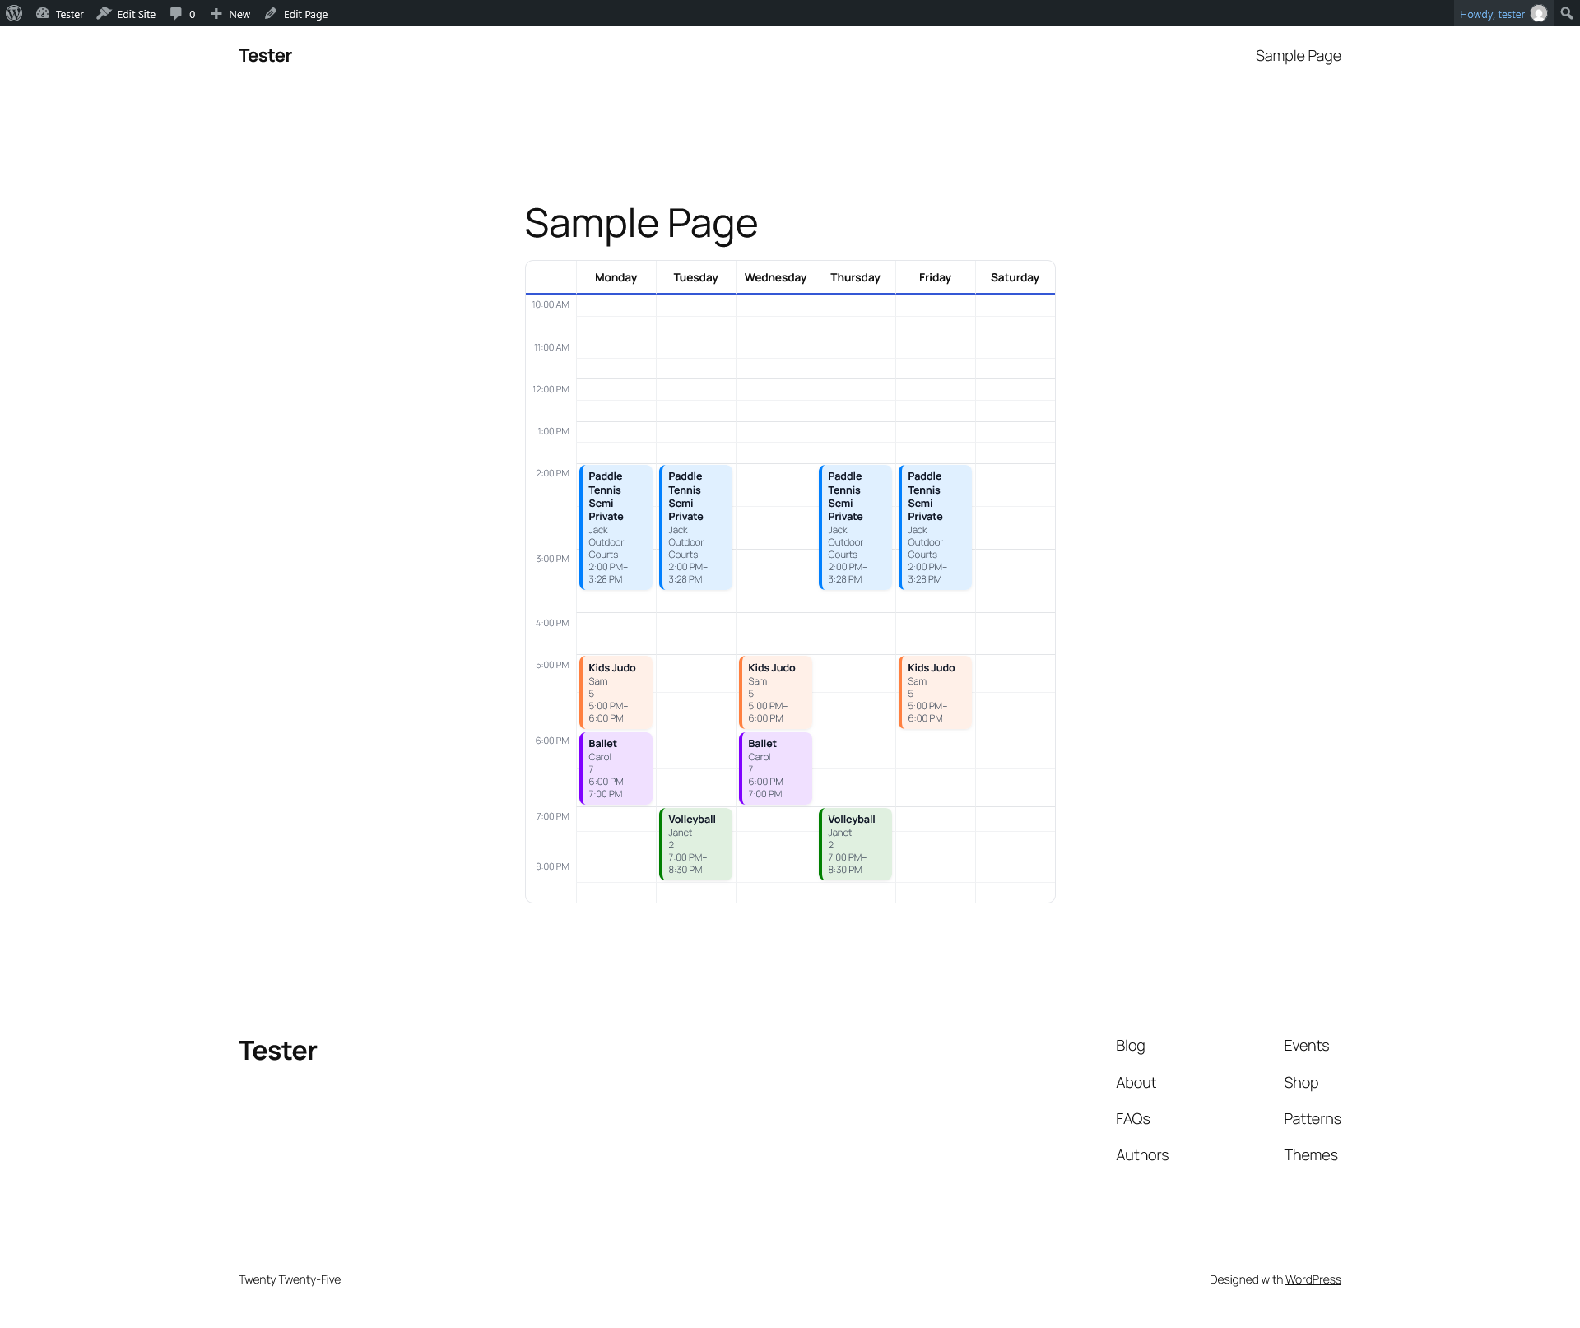Click Edit Page in admin bar
Image resolution: width=1580 pixels, height=1328 pixels.
pyautogui.click(x=296, y=13)
